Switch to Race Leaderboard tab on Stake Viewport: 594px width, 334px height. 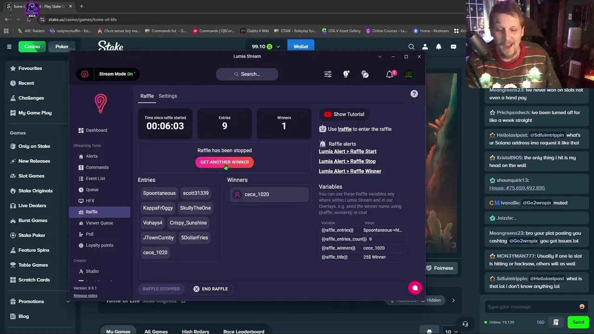click(x=244, y=331)
